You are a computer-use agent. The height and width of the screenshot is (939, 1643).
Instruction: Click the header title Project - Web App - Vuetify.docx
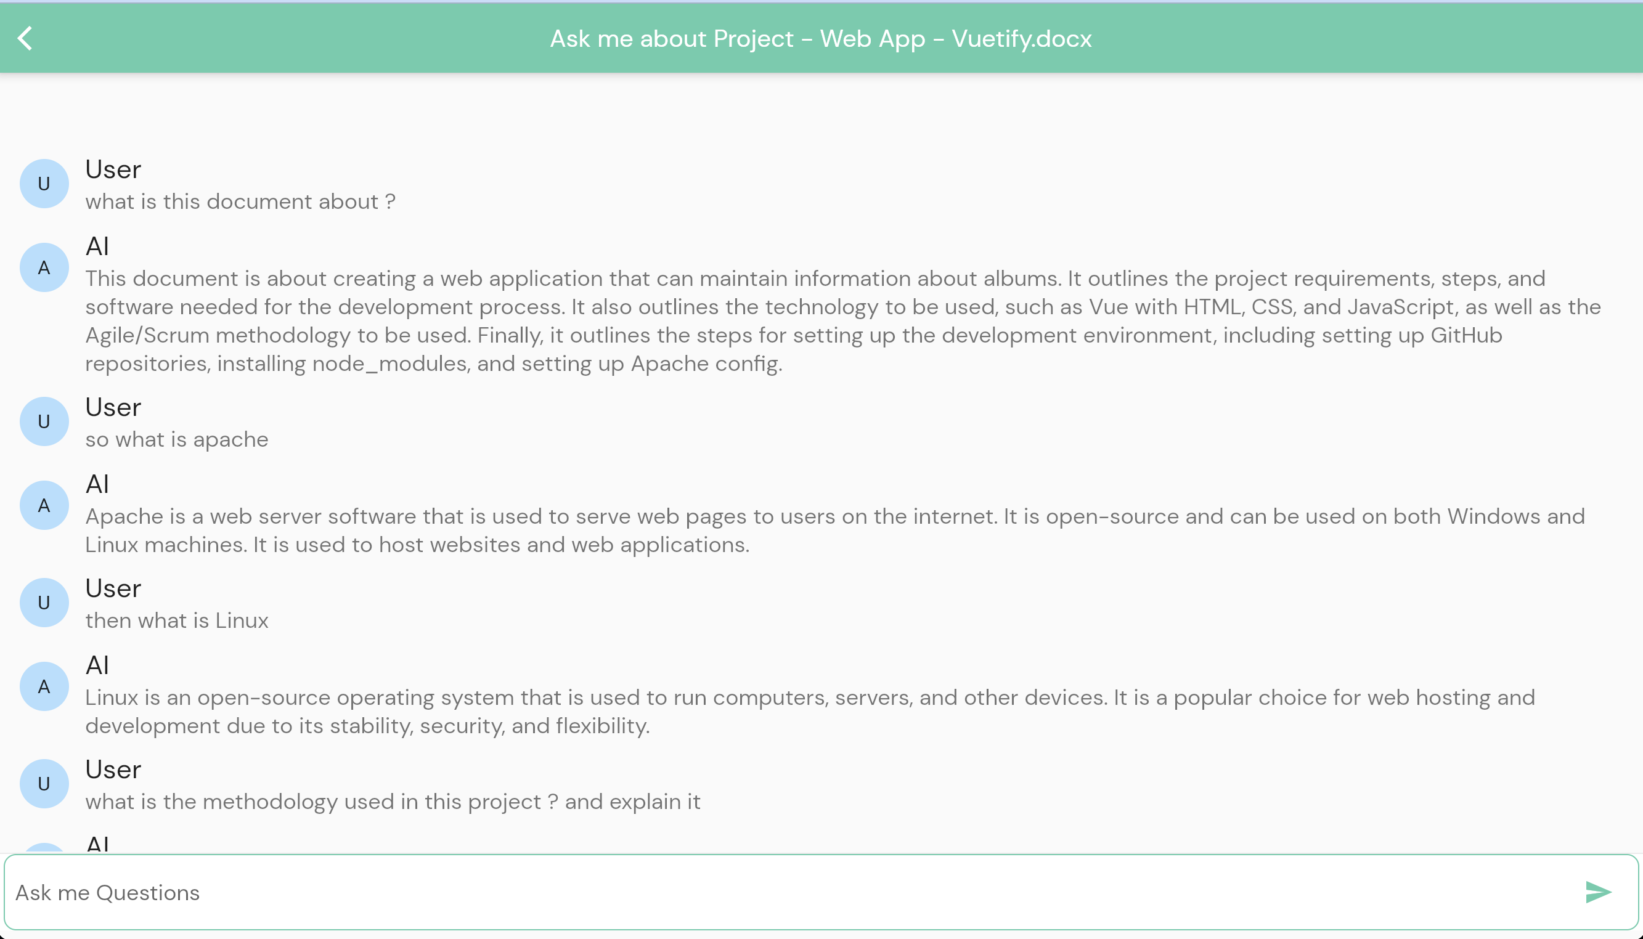pyautogui.click(x=820, y=39)
